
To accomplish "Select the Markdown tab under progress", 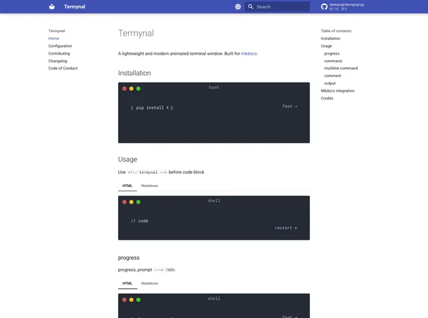I will (149, 283).
